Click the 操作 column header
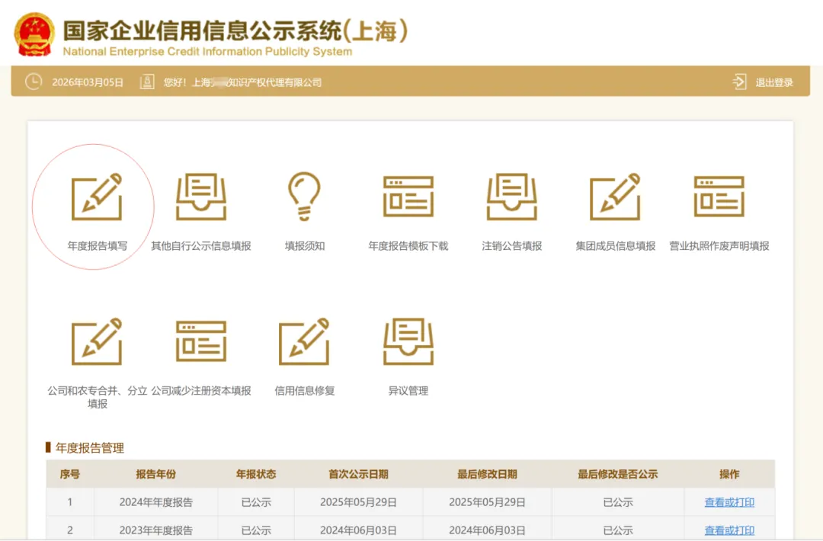 click(729, 475)
